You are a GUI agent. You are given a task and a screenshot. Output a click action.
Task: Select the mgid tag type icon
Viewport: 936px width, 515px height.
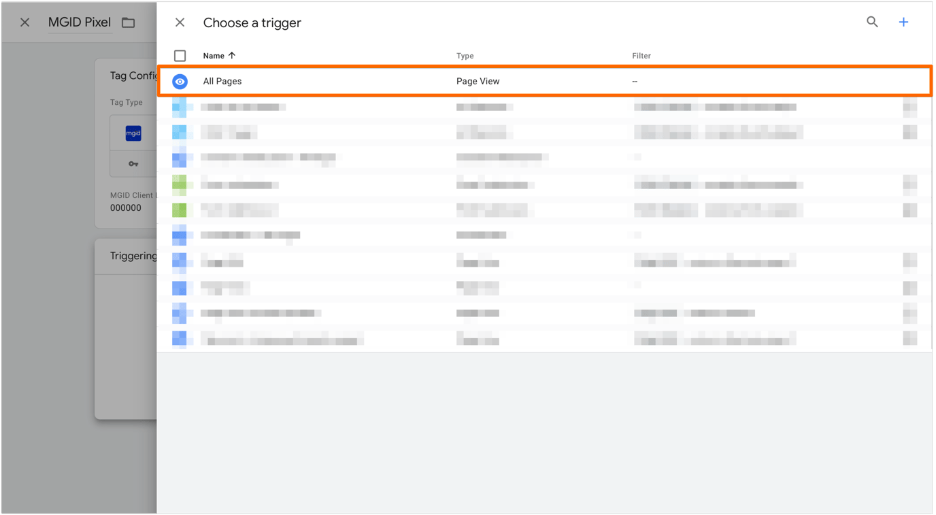click(x=133, y=133)
